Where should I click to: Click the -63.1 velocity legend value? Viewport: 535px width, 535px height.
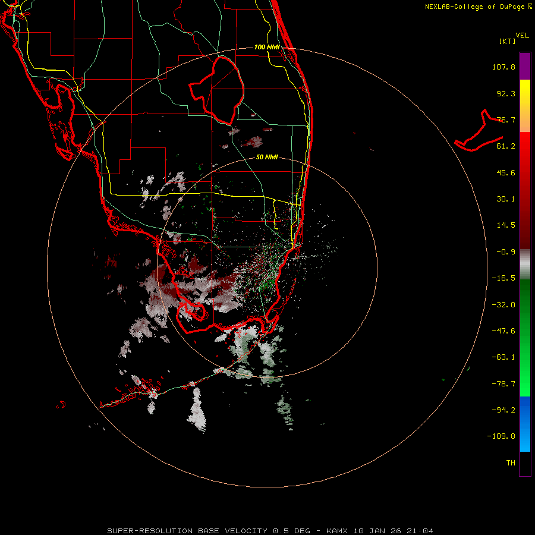[503, 357]
